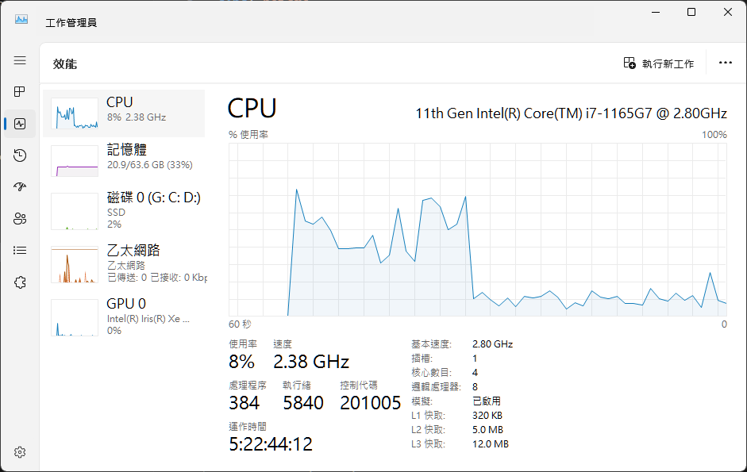The height and width of the screenshot is (472, 747).
Task: Select the CPU performance item
Action: 124,113
